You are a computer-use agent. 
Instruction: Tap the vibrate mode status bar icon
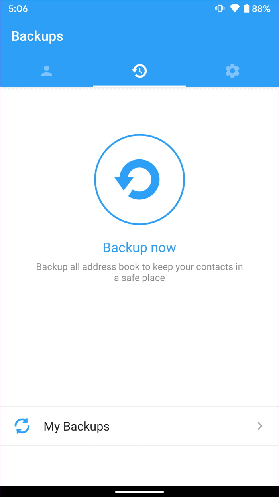220,8
